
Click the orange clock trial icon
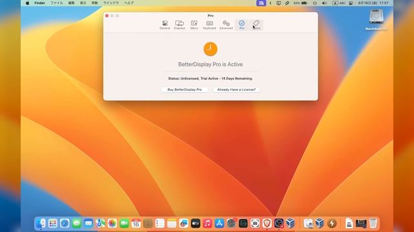click(x=210, y=49)
